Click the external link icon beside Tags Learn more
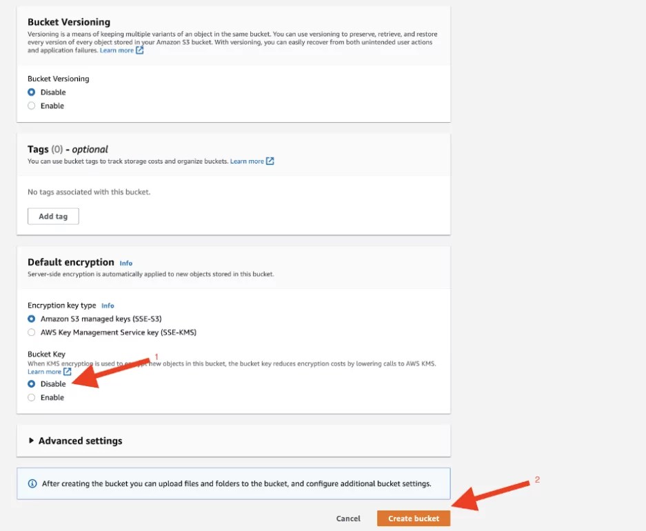 coord(272,160)
